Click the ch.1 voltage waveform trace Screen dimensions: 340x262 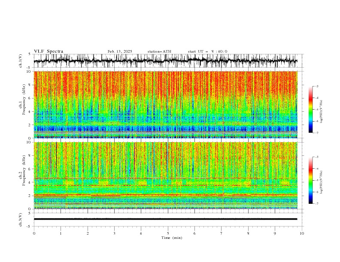[x=165, y=61]
